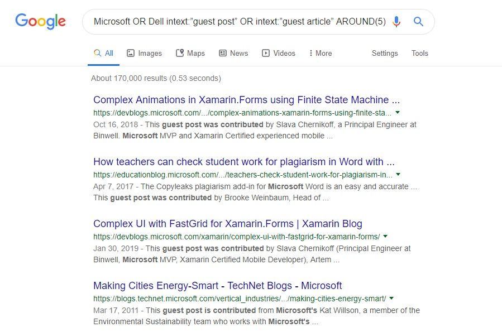Select the All results tab

103,53
